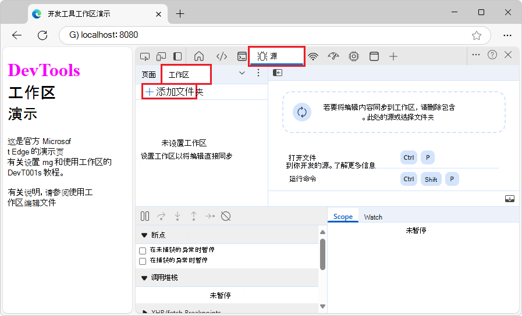522x316 pixels.
Task: Click the Step arrow icon
Action: pyautogui.click(x=210, y=216)
